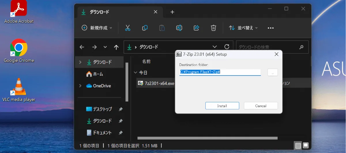346x153 pixels.
Task: Refresh the ダウンロード folder view
Action: pyautogui.click(x=227, y=47)
